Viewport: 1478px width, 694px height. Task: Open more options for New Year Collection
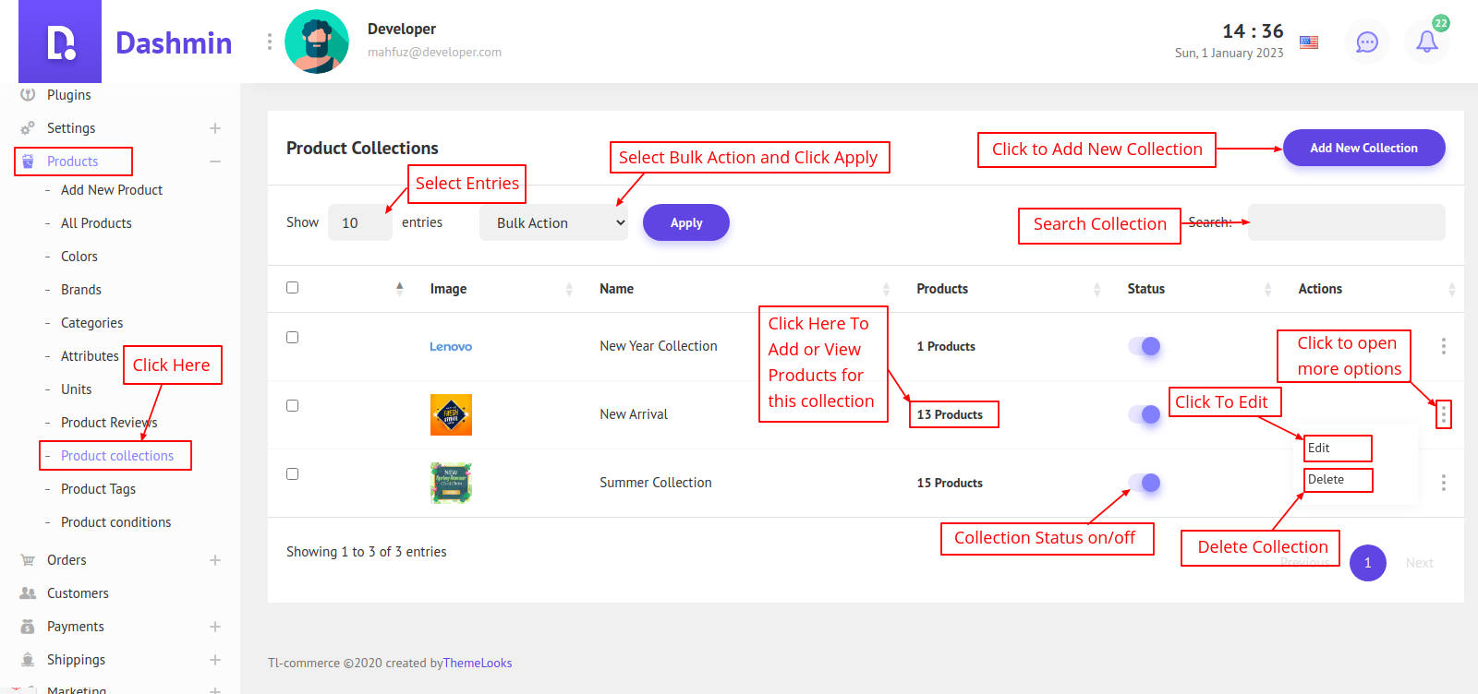pyautogui.click(x=1443, y=346)
